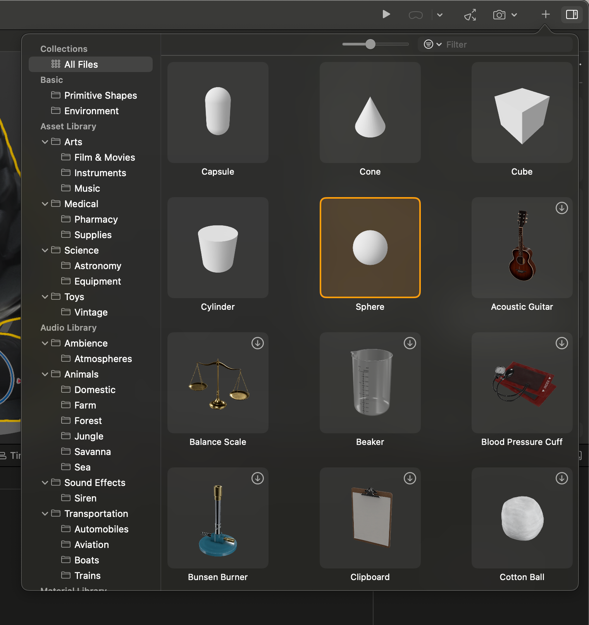The width and height of the screenshot is (589, 625).
Task: Select the Balance Scale thumbnail
Action: (x=218, y=383)
